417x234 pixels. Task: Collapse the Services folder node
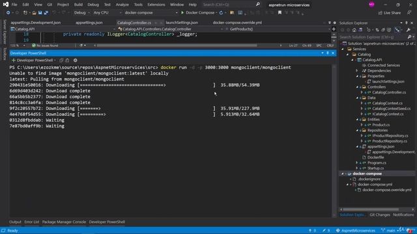tap(343, 49)
